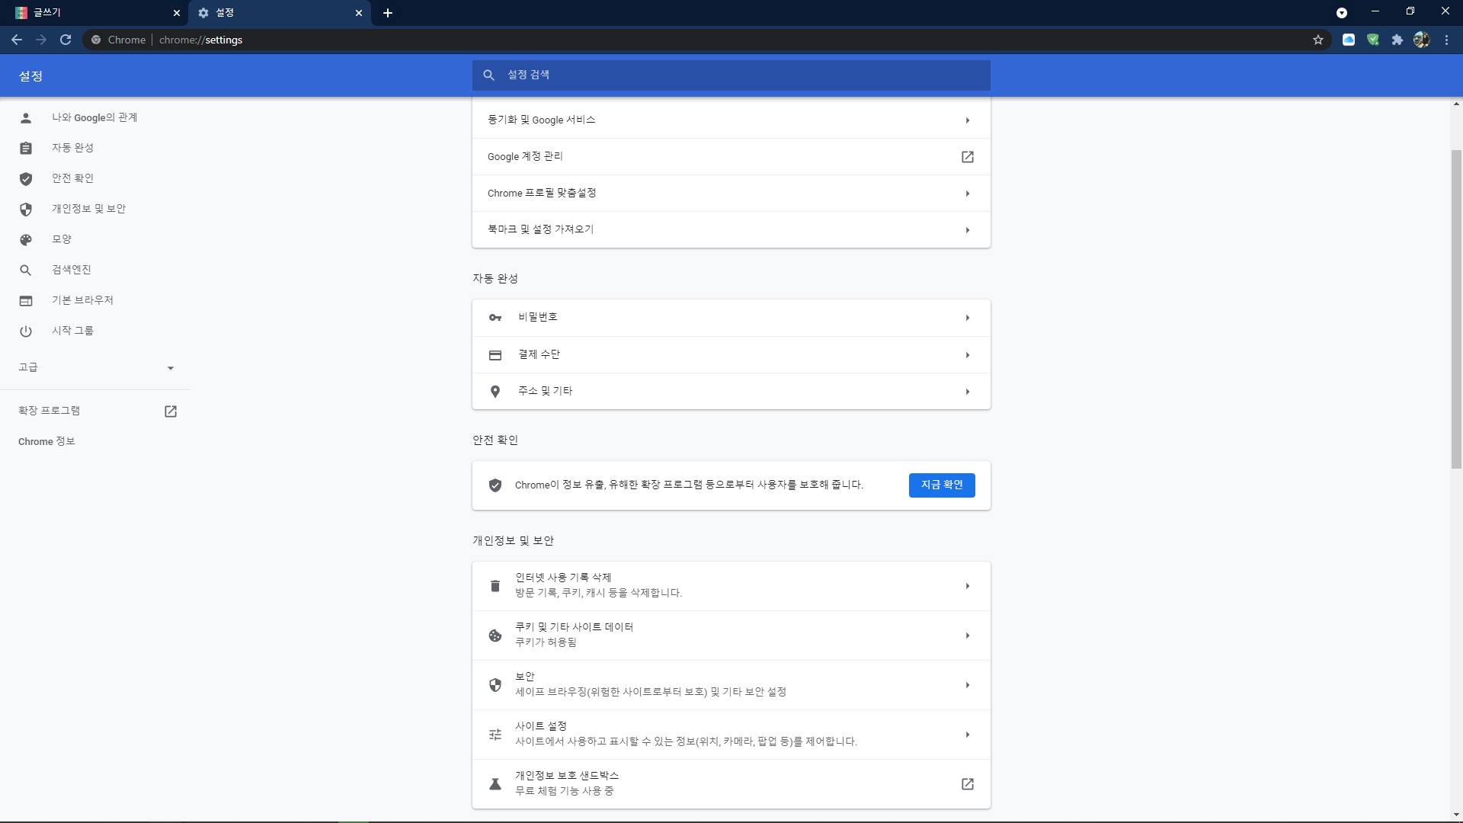
Task: Click the green shield extension icon
Action: 1372,40
